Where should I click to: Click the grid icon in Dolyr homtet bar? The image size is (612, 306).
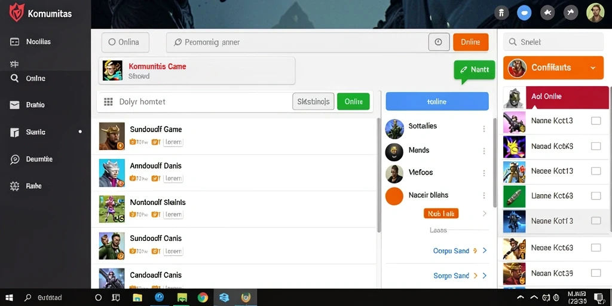point(108,102)
